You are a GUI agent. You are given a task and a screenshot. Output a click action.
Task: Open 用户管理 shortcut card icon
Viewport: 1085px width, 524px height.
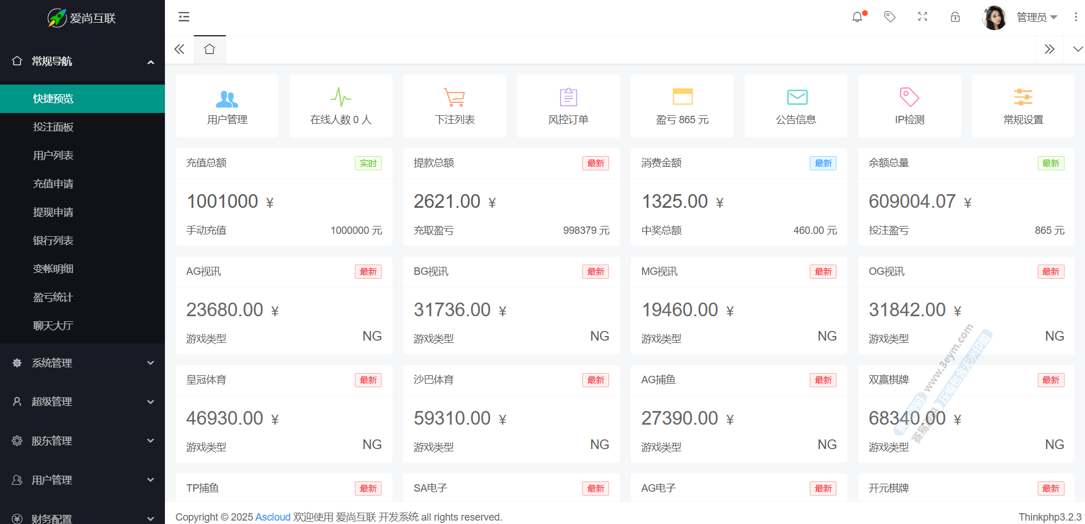click(x=227, y=98)
